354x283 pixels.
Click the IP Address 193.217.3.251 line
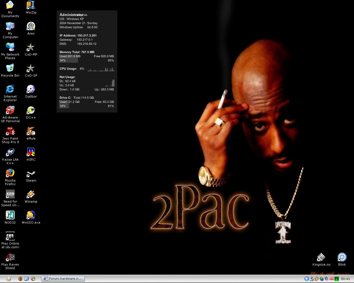pyautogui.click(x=78, y=35)
